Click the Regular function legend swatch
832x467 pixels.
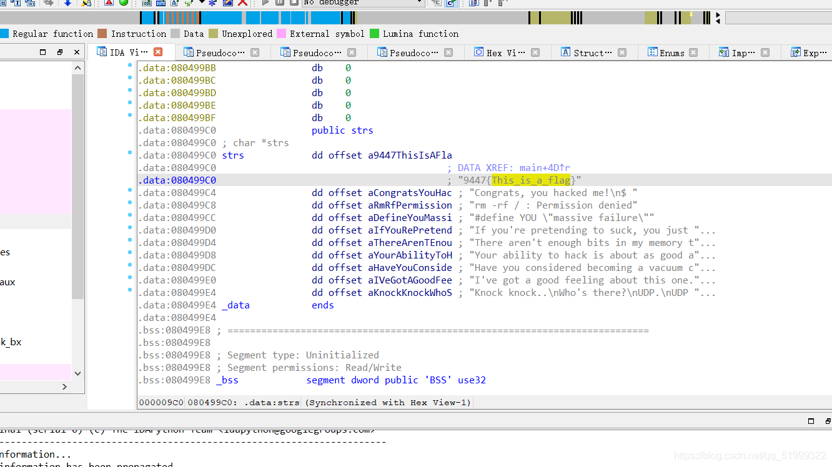coord(4,34)
